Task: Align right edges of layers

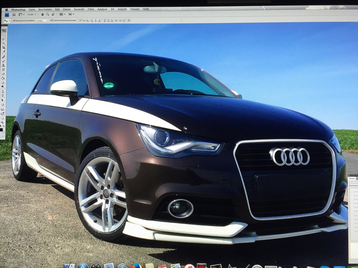Action: pyautogui.click(x=99, y=21)
